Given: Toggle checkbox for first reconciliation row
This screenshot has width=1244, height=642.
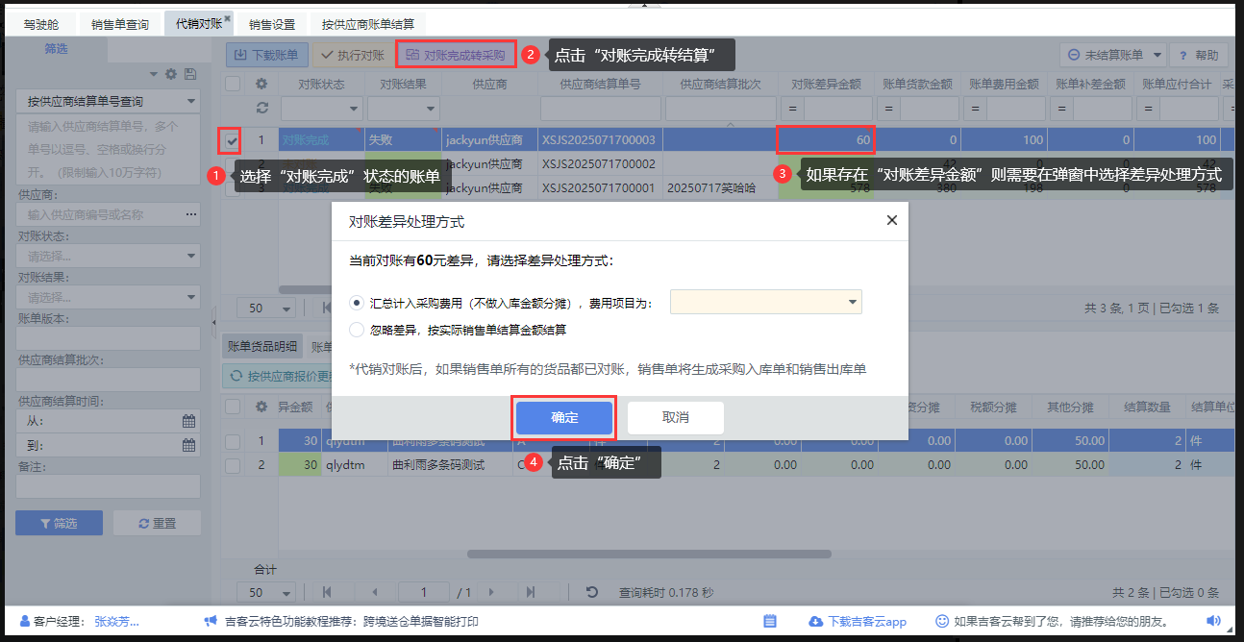Looking at the screenshot, I should click(x=232, y=140).
